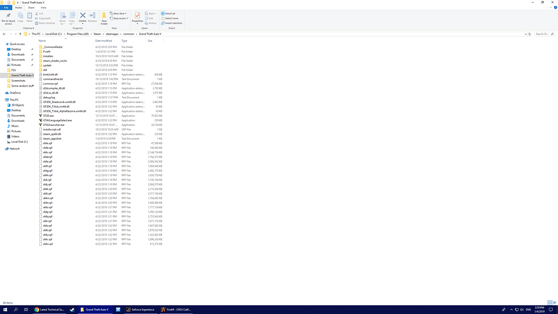
Task: Open the New item dropdown
Action: [x=118, y=14]
